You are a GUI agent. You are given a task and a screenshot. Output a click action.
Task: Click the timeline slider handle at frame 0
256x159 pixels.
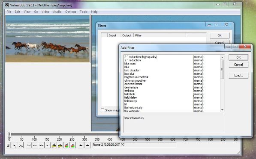pos(9,134)
